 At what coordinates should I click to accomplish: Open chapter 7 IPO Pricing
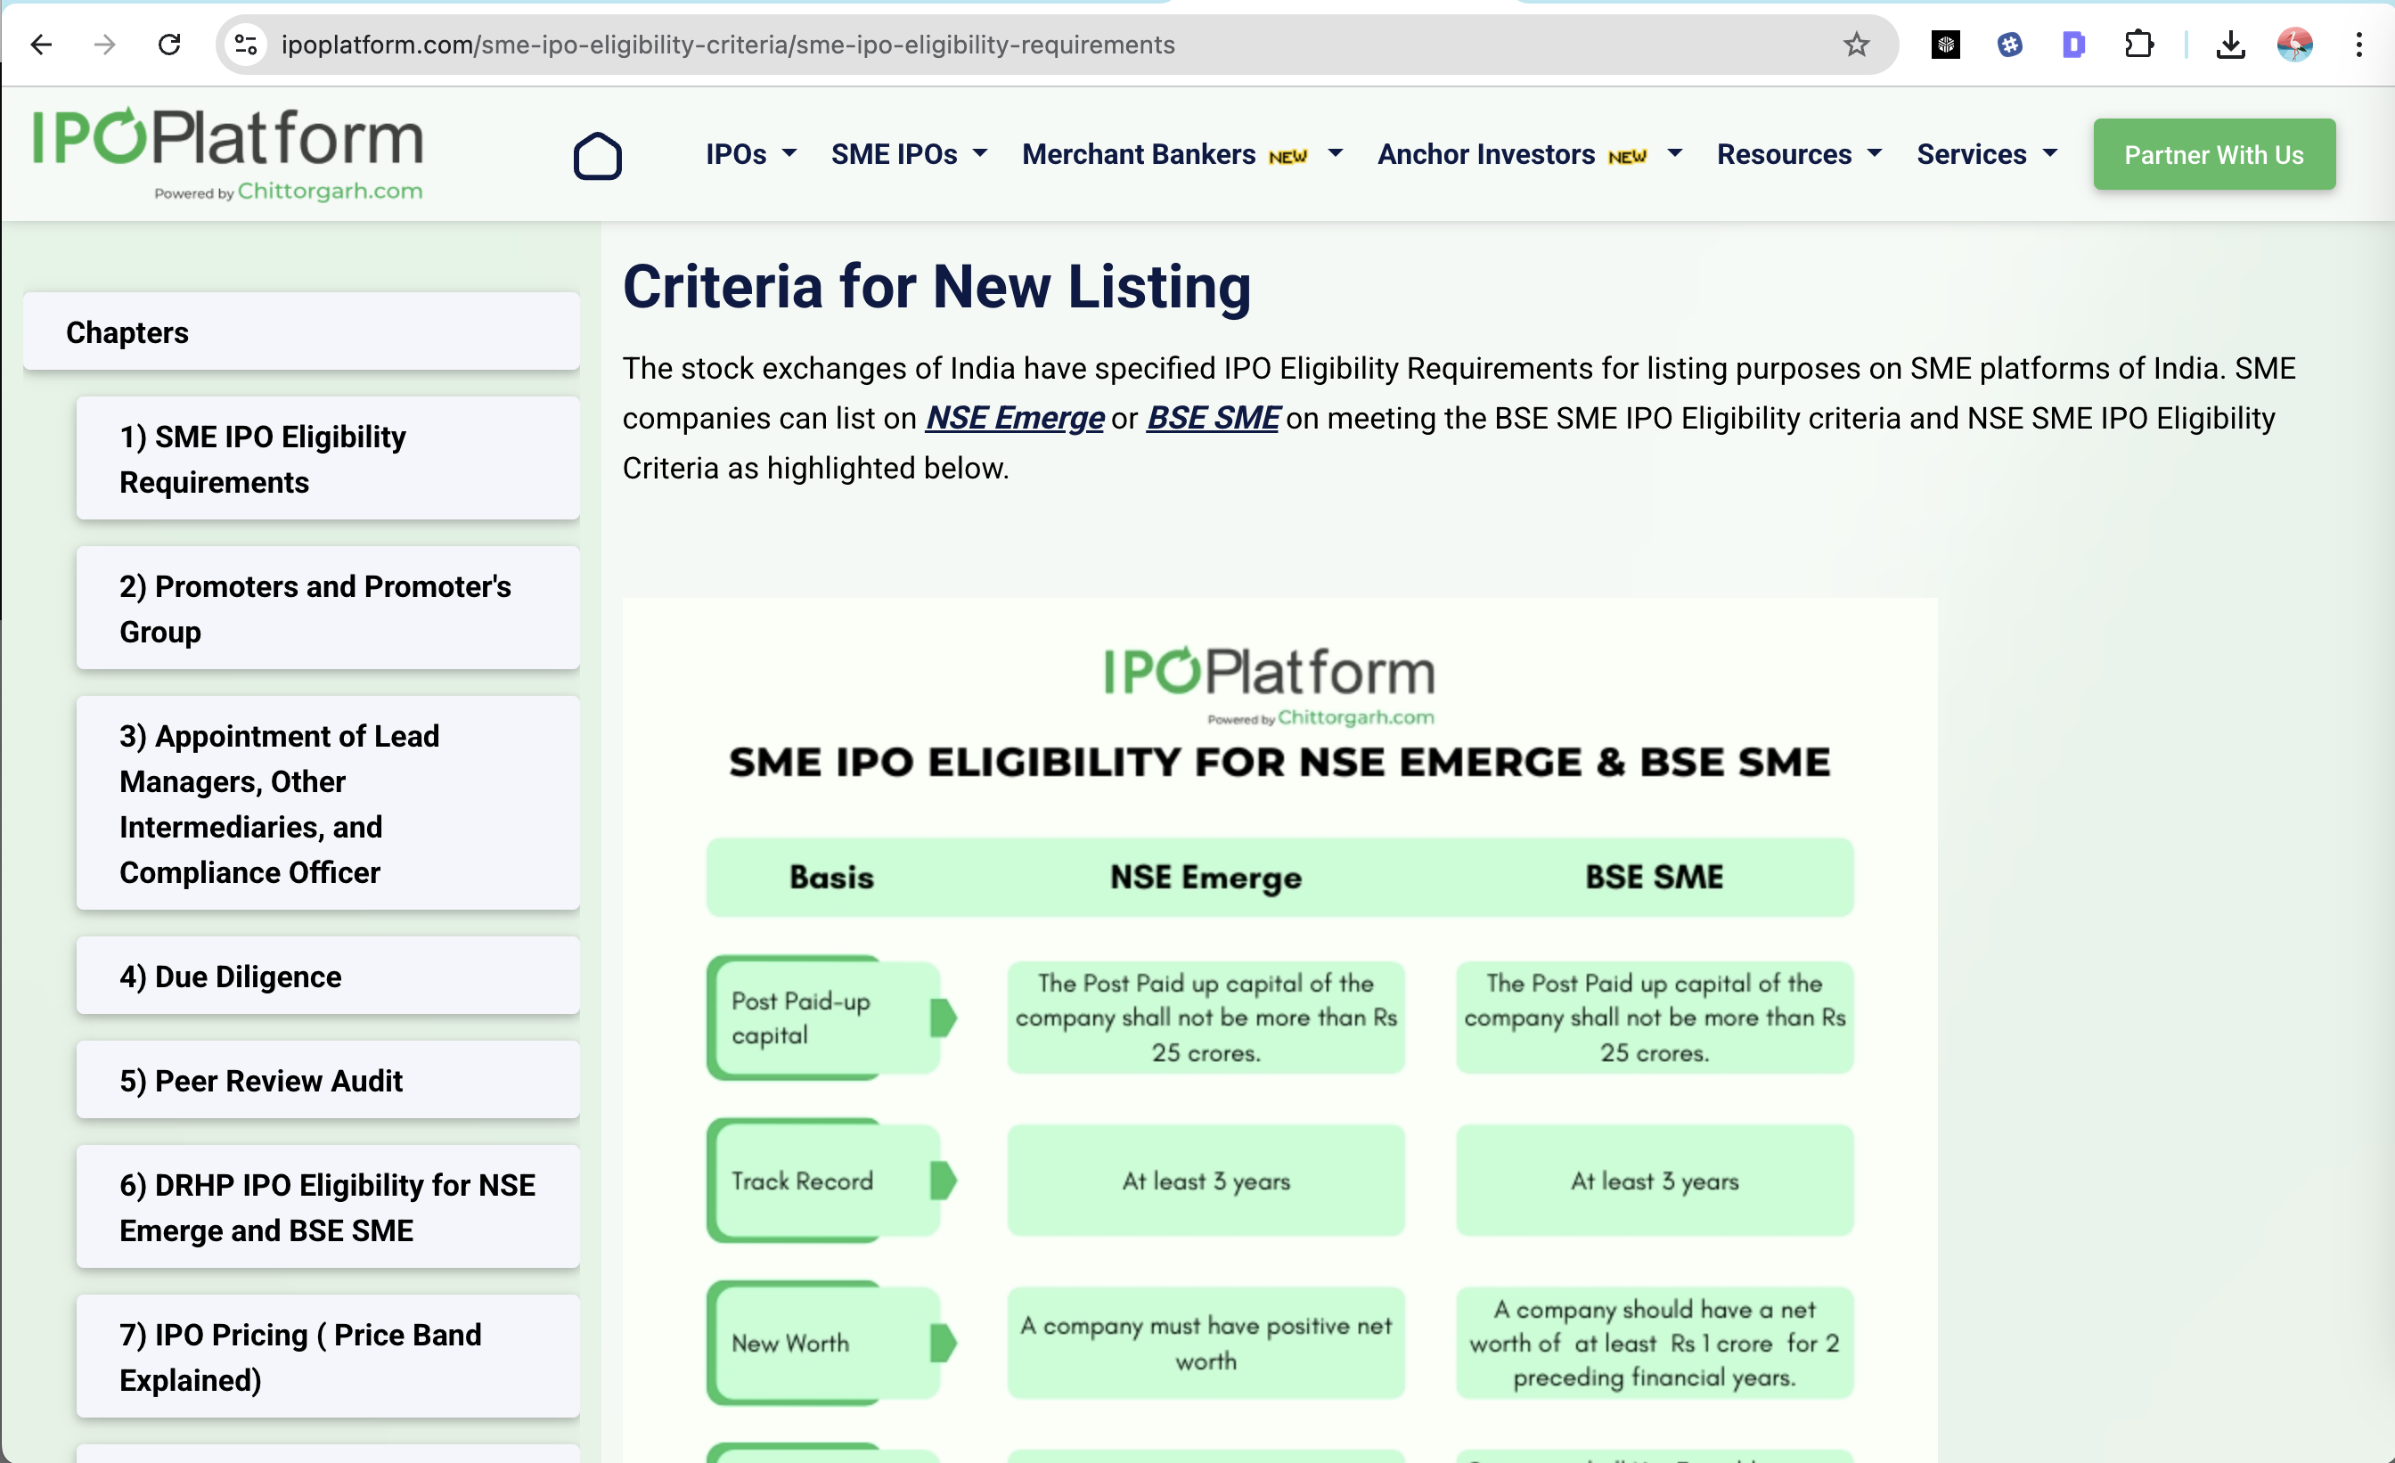(x=328, y=1357)
